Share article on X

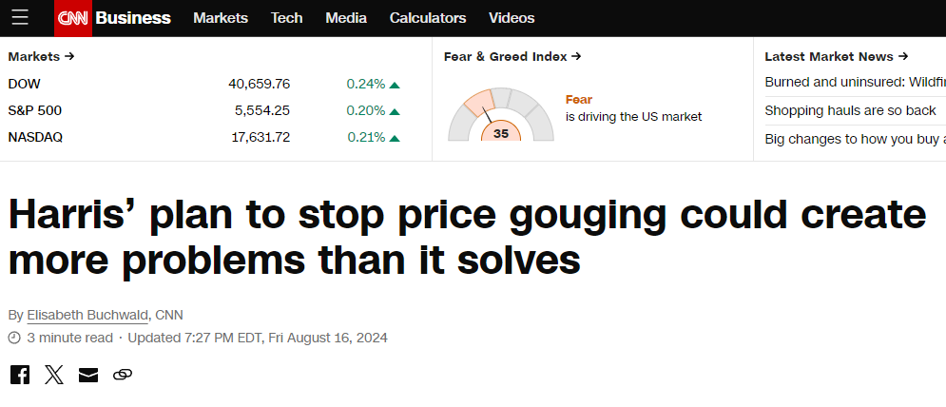click(x=54, y=374)
